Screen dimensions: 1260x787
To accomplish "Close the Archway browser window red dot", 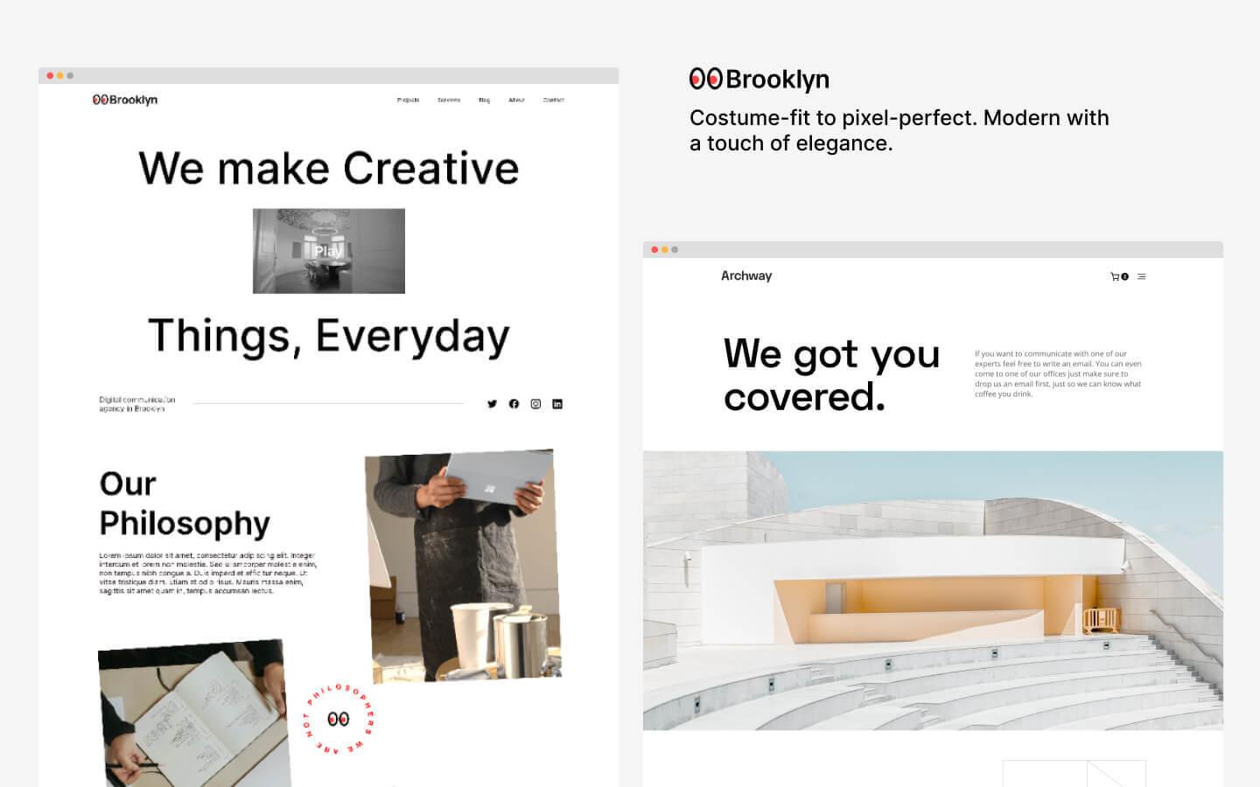I will [654, 250].
